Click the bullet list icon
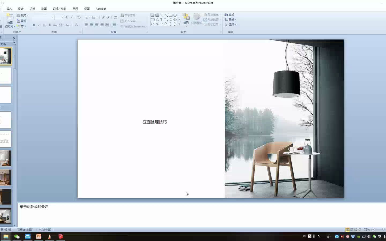The image size is (386, 241). pyautogui.click(x=87, y=17)
